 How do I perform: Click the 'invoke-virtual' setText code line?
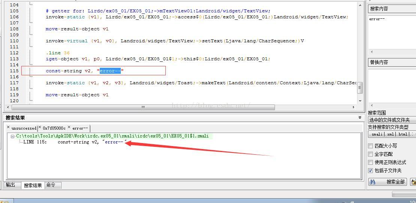pyautogui.click(x=174, y=41)
